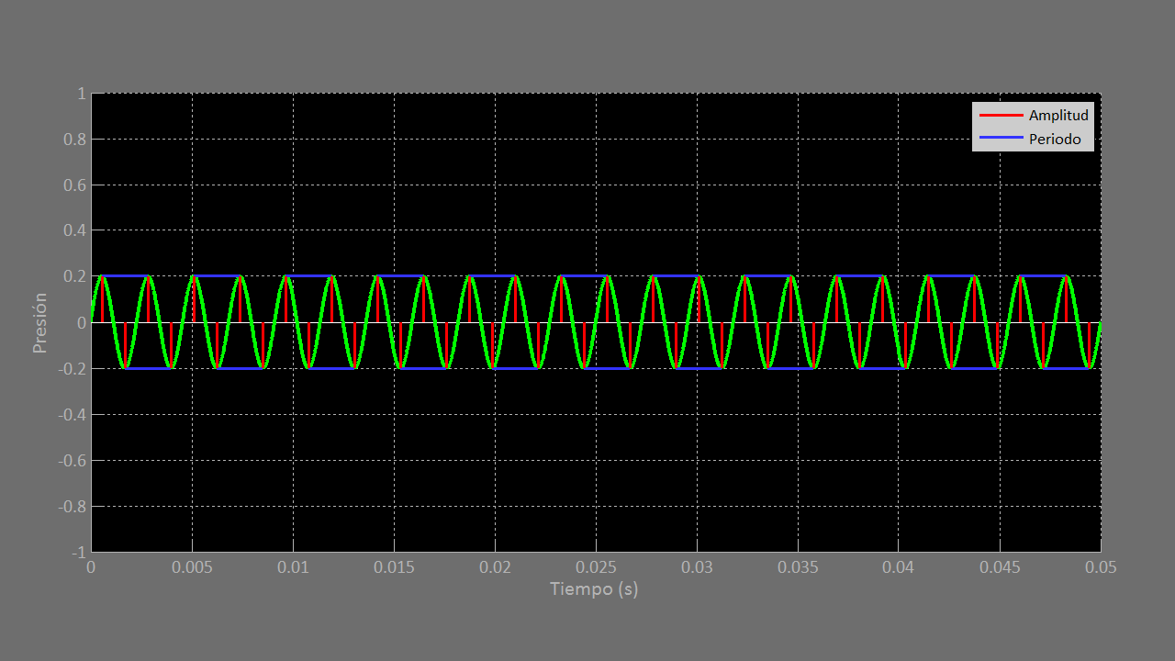Click the Presión axis label

(40, 323)
